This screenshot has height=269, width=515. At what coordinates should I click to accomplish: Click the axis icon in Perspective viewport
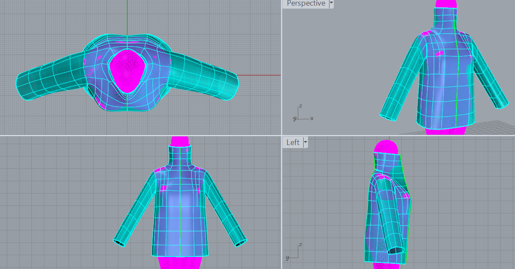point(302,113)
